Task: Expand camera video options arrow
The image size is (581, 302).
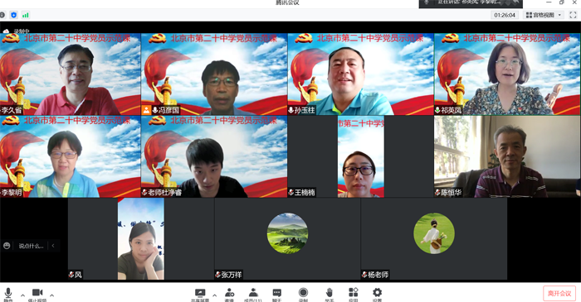Action: click(x=51, y=295)
